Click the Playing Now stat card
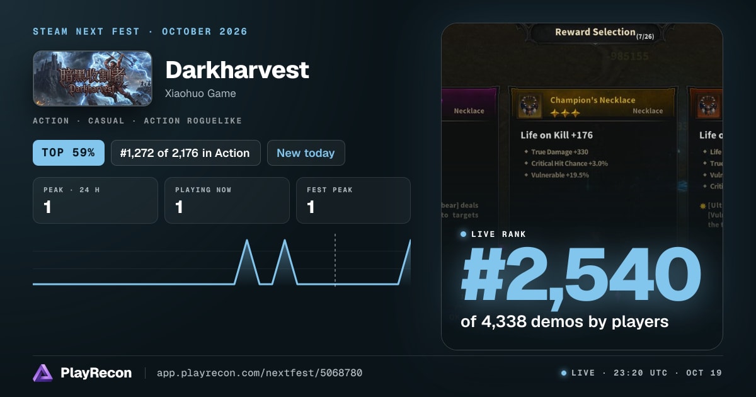The image size is (756, 397). (227, 200)
